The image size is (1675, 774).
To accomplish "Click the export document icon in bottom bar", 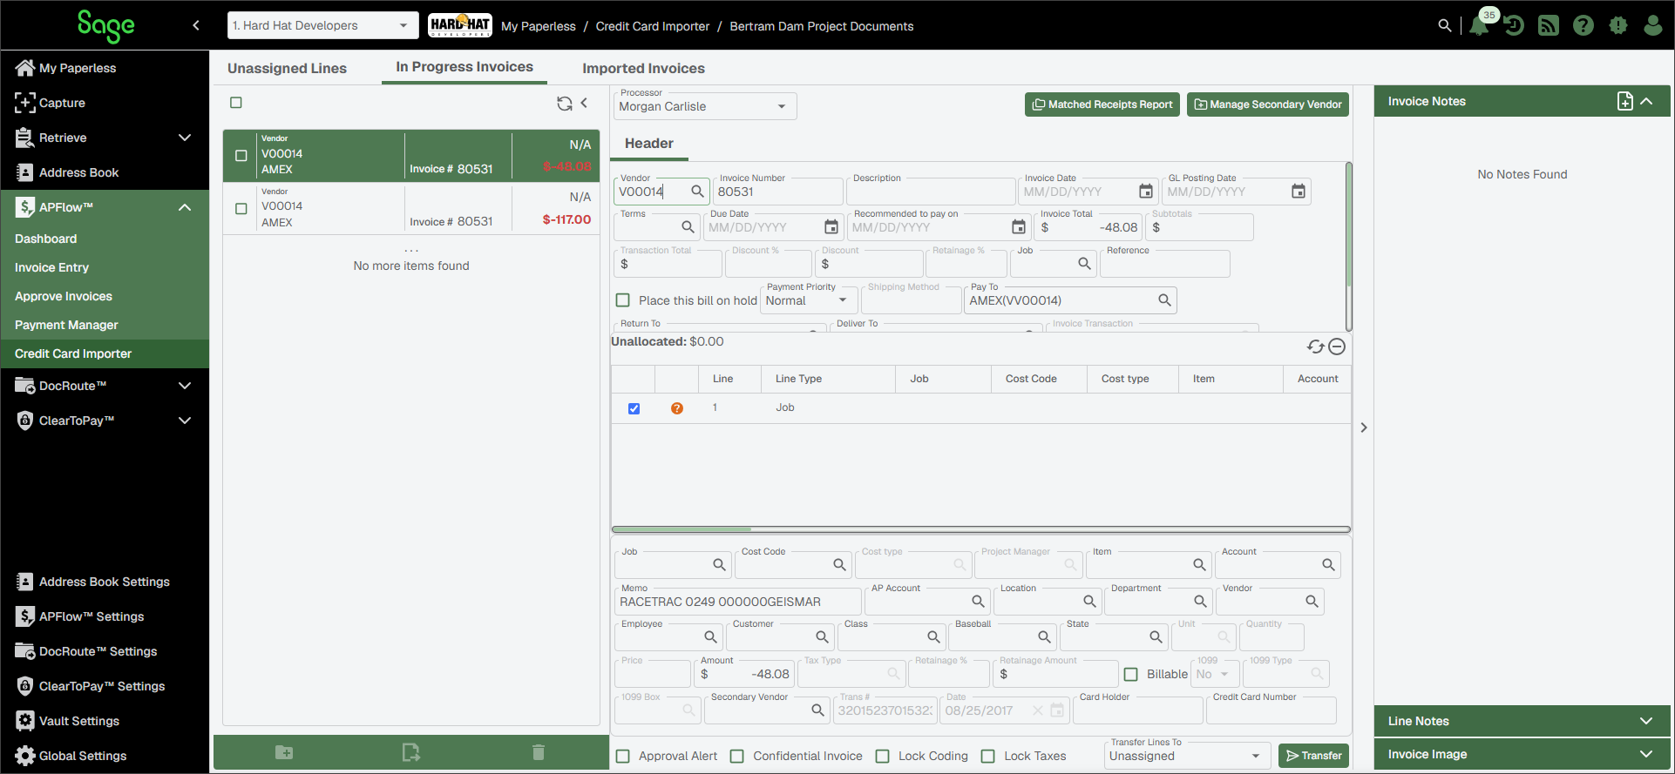I will tap(411, 752).
